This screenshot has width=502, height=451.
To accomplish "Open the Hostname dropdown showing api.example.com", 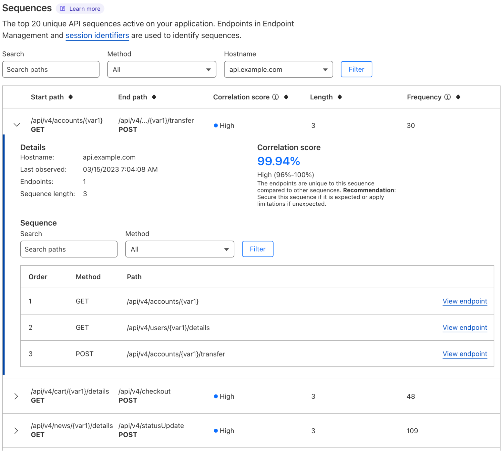I will point(278,69).
